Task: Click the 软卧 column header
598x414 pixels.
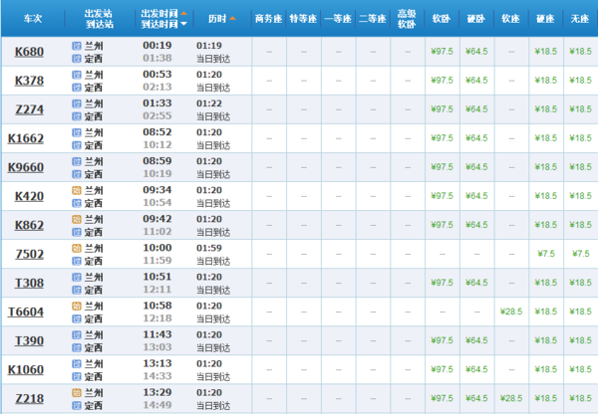Action: pyautogui.click(x=440, y=19)
